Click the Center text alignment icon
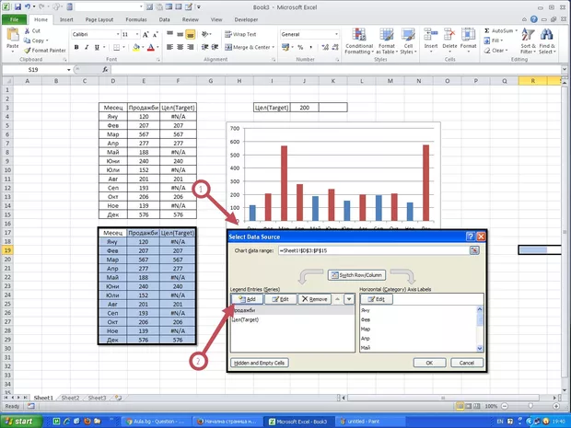 click(180, 47)
